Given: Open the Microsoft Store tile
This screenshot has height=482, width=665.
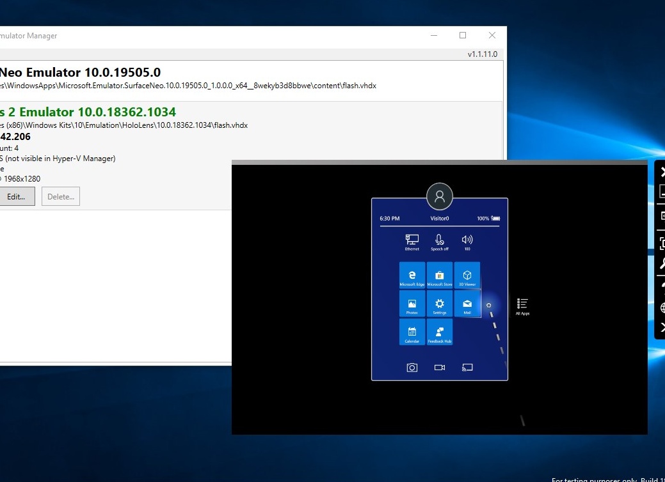Looking at the screenshot, I should [439, 274].
